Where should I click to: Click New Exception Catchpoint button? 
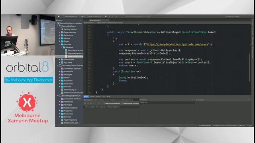pos(130,103)
